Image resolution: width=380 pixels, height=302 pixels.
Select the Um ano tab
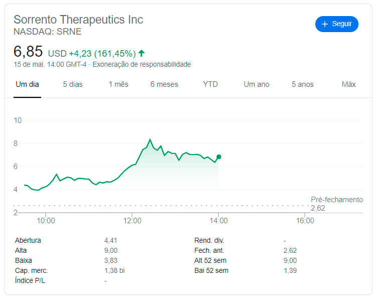point(256,84)
